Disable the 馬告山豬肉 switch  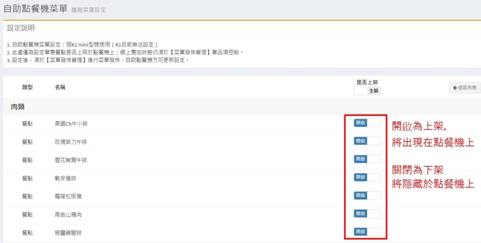(367, 214)
